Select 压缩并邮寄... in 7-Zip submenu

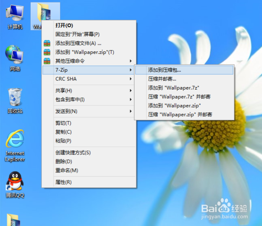[184, 79]
